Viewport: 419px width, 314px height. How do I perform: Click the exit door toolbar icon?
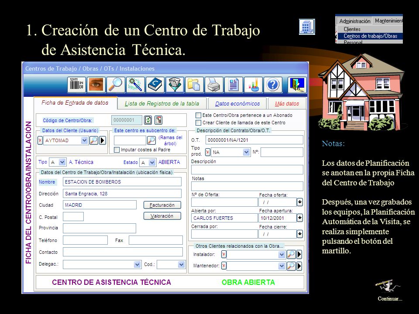pos(297,85)
